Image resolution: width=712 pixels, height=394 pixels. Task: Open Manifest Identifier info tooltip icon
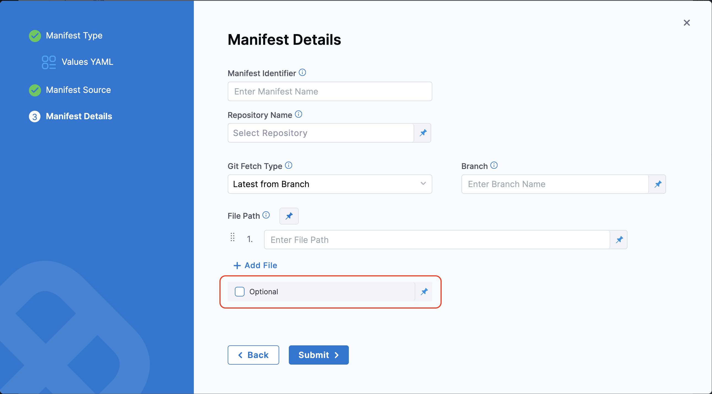(x=302, y=73)
